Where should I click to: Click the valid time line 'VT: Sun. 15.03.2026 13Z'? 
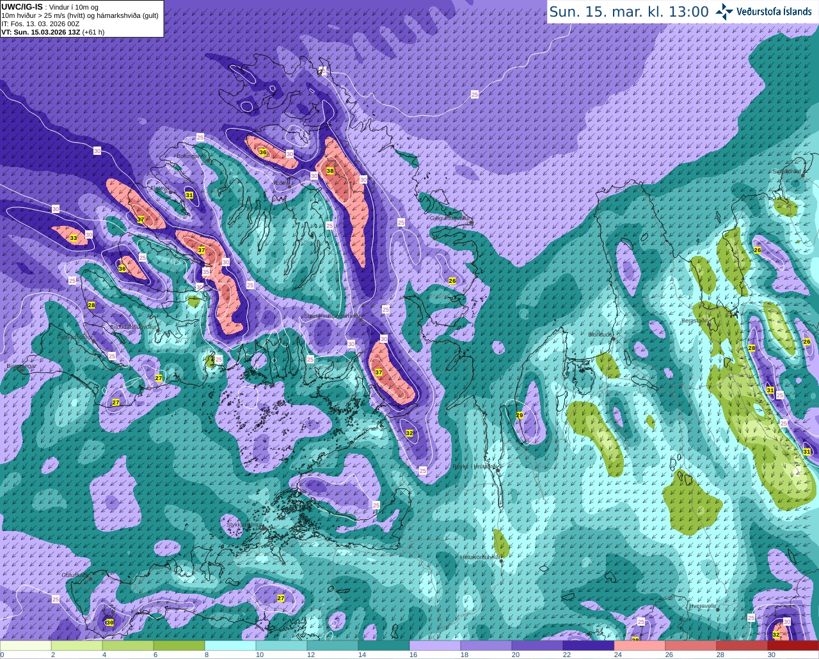(x=40, y=31)
